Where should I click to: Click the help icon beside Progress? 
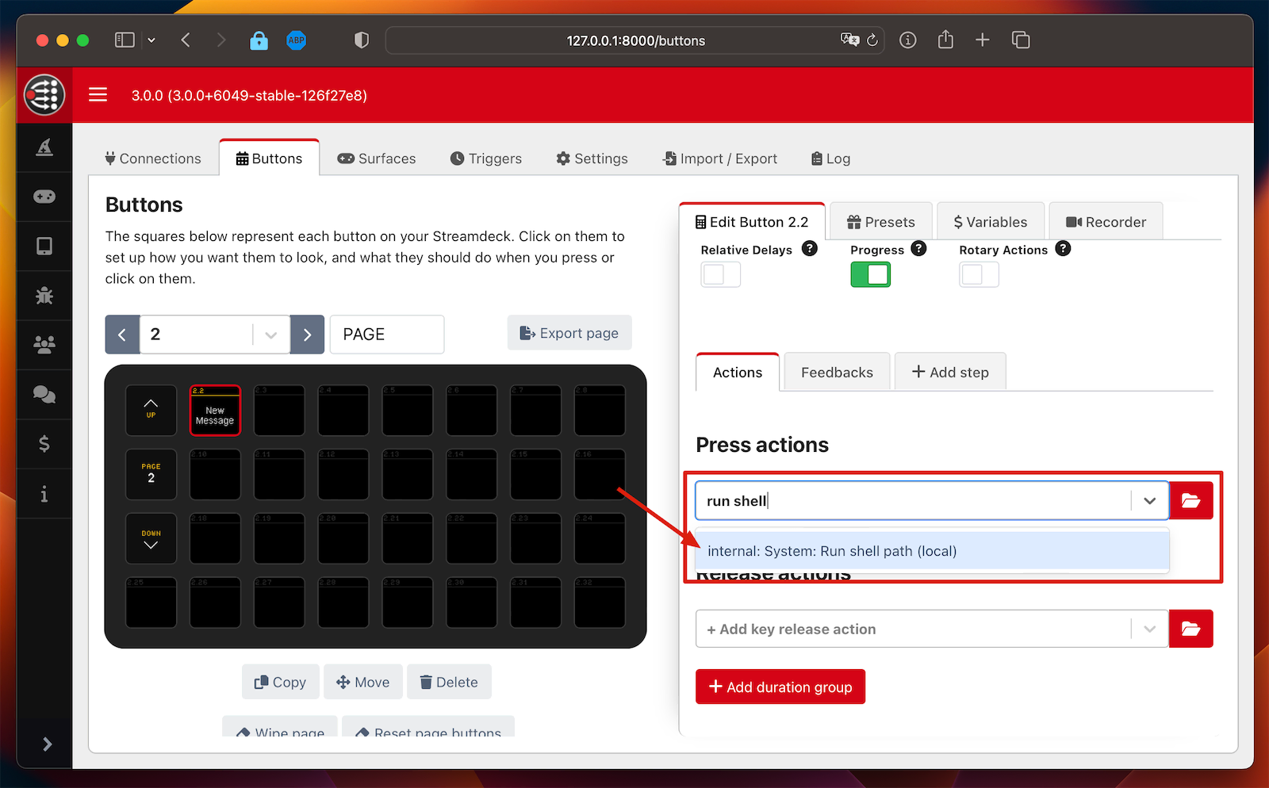918,248
